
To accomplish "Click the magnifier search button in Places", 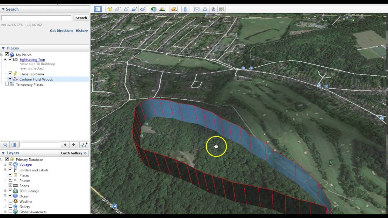I will click(x=5, y=145).
